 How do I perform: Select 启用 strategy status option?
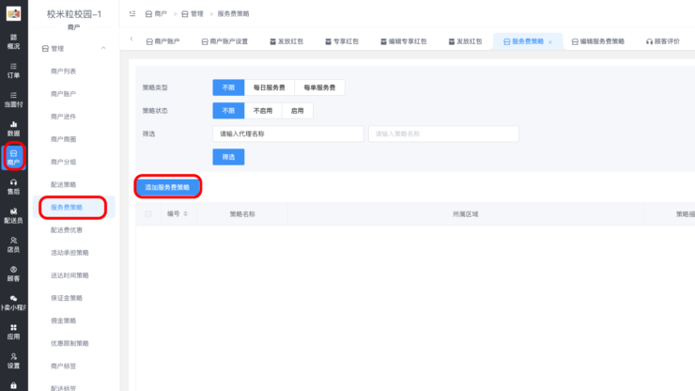pos(297,110)
